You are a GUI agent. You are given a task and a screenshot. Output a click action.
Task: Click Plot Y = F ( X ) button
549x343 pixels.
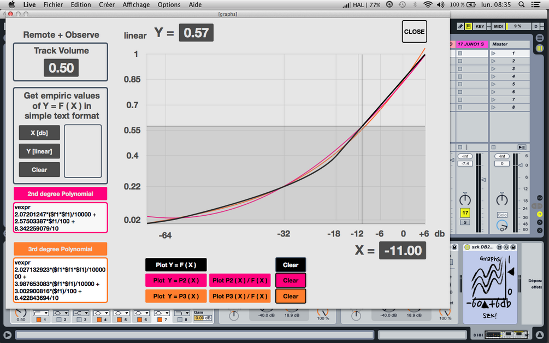tap(176, 265)
